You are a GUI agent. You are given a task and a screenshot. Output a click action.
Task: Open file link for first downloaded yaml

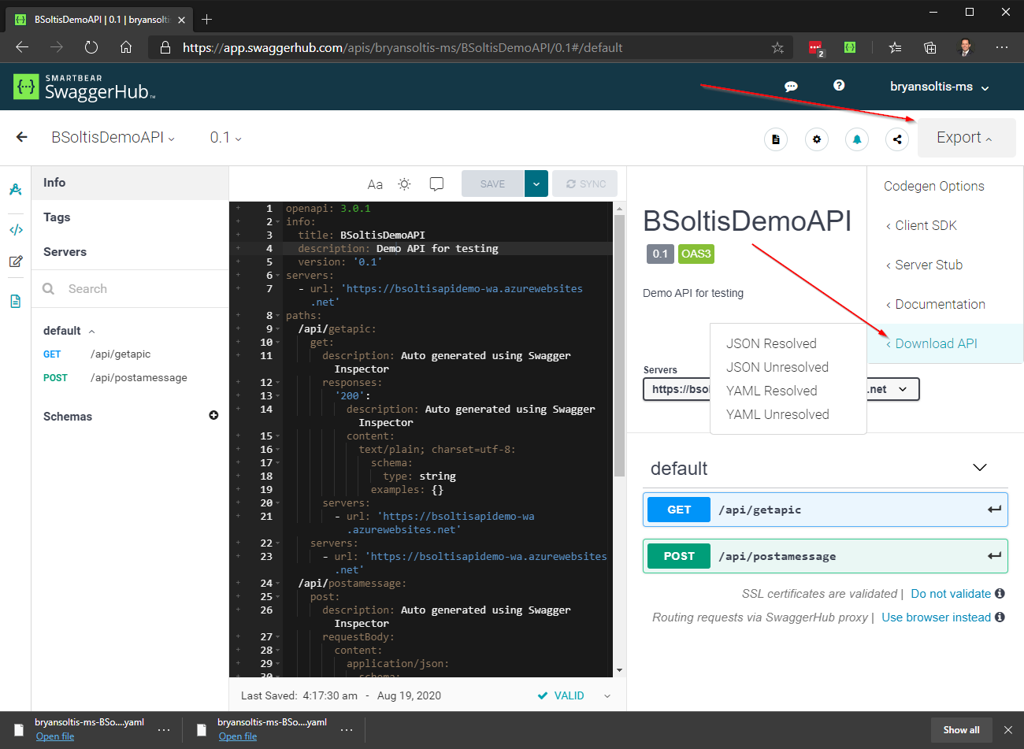55,736
